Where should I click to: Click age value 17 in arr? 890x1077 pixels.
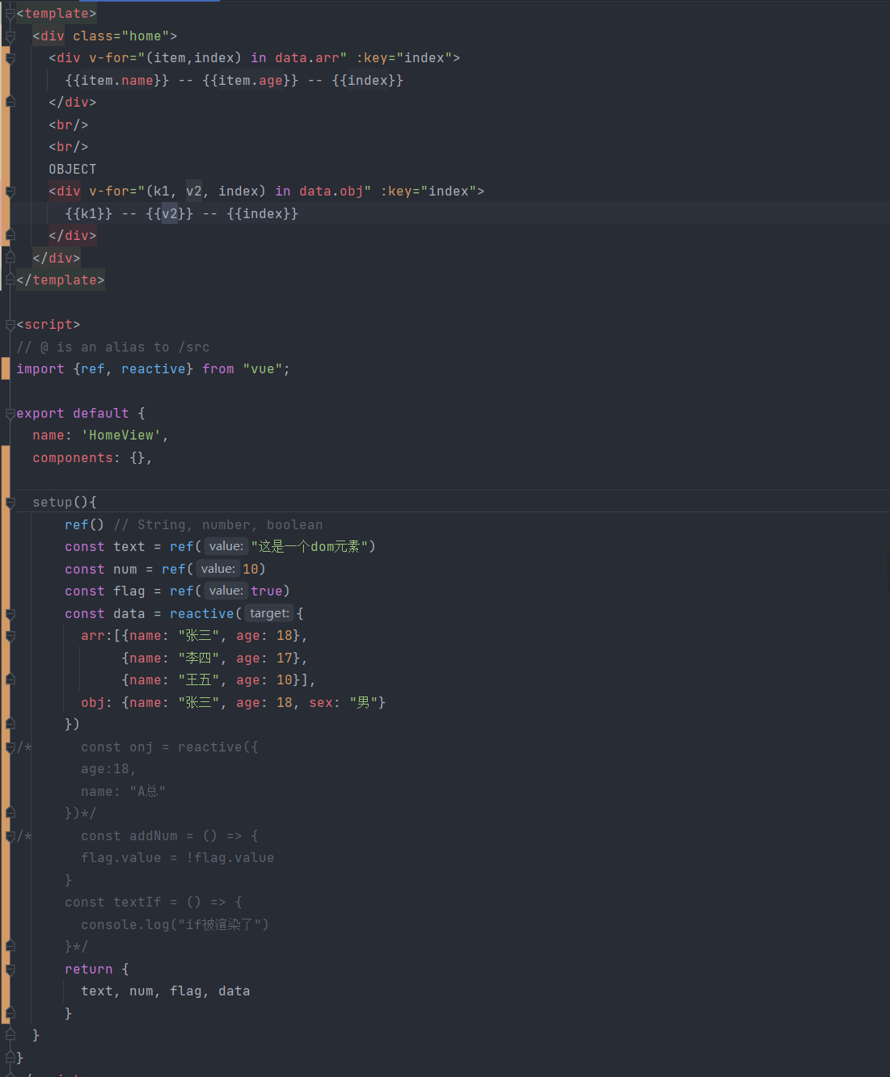(285, 658)
